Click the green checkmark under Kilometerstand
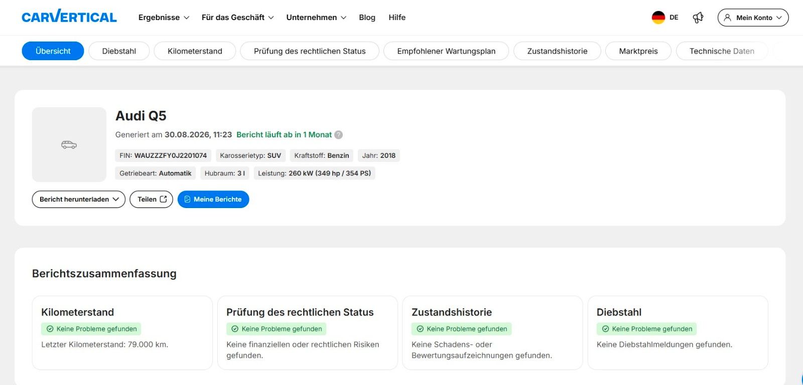Image resolution: width=803 pixels, height=385 pixels. pos(50,329)
